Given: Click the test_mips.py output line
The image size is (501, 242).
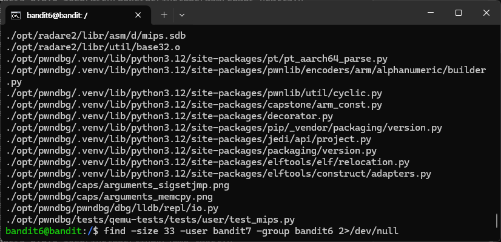Looking at the screenshot, I should pyautogui.click(x=150, y=220).
